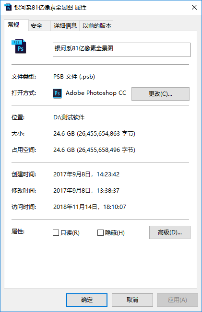The width and height of the screenshot is (202, 312).
Task: Click the file location path D:\测试软件
Action: pyautogui.click(x=69, y=117)
